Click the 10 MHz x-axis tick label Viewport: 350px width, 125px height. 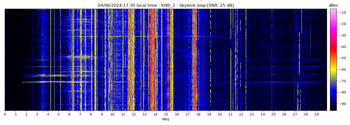112,114
